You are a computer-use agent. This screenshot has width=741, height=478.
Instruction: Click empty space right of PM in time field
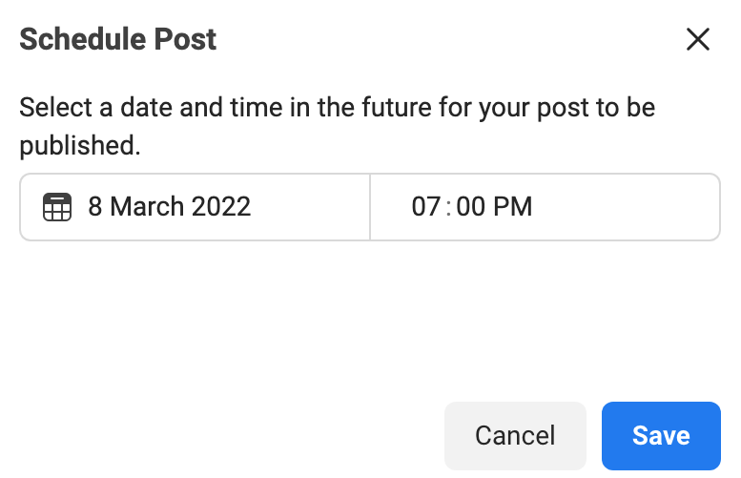(x=629, y=207)
